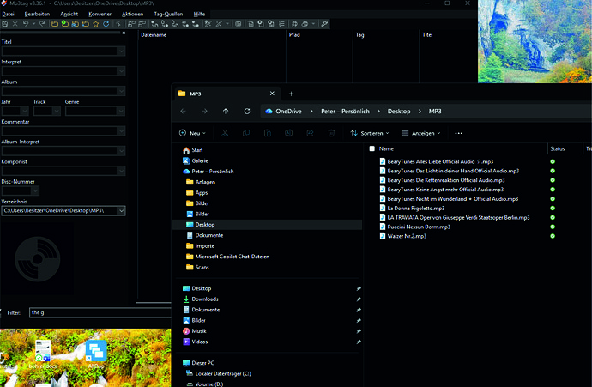Click the undo arrow in Mp3tag toolbar
The width and height of the screenshot is (592, 387).
click(26, 24)
